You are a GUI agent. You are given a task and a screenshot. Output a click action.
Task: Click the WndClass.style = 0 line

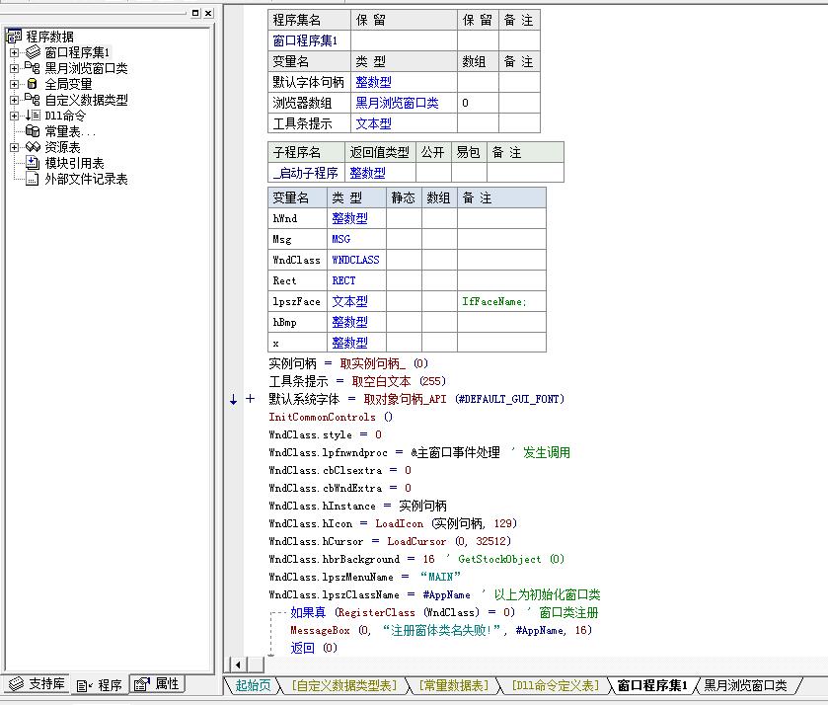325,434
